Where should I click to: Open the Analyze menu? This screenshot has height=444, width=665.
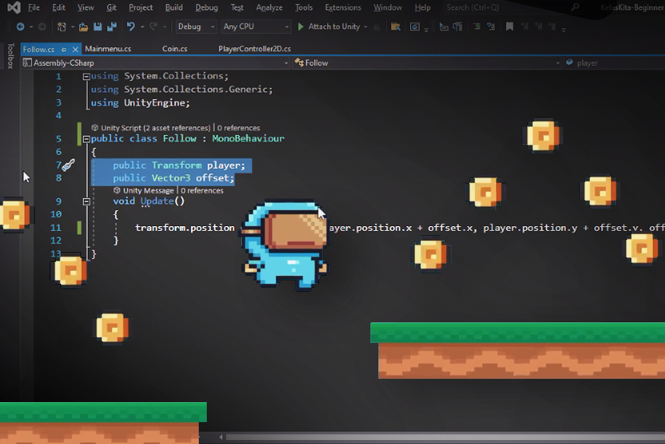tap(269, 7)
